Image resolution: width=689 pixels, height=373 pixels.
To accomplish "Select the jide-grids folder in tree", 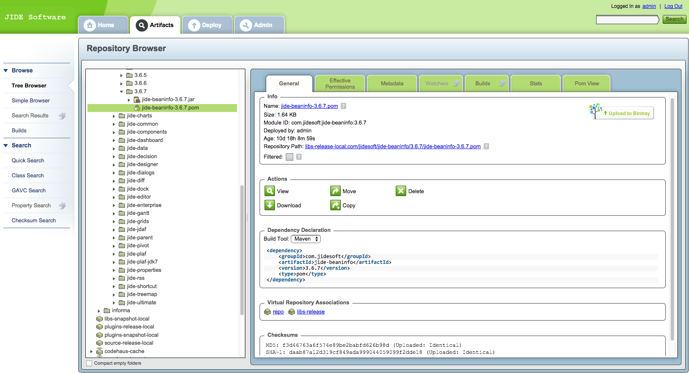I will coord(138,221).
